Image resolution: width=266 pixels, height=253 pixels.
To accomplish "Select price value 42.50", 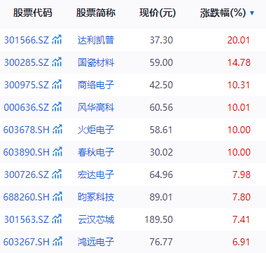I will click(x=161, y=85).
